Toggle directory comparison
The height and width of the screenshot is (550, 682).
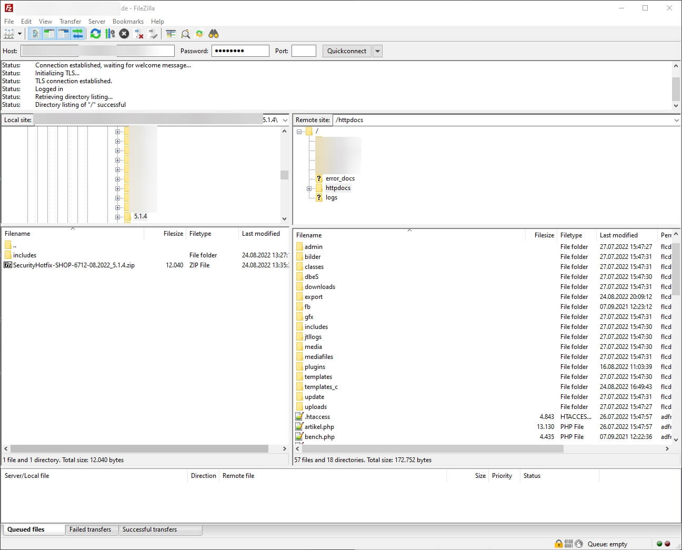coord(185,34)
